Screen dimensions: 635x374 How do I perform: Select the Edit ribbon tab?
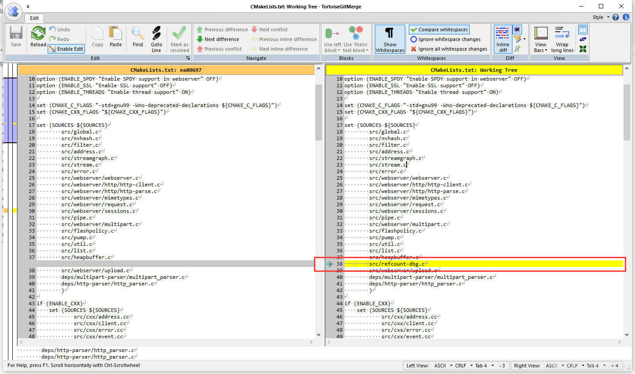point(34,18)
